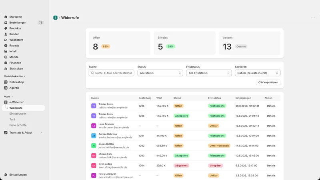The width and height of the screenshot is (320, 180).
Task: Click the Märkte globe icon
Action: pos(6,57)
